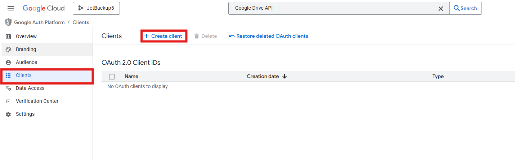515x160 pixels.
Task: Select the Clients grid icon
Action: pyautogui.click(x=8, y=76)
